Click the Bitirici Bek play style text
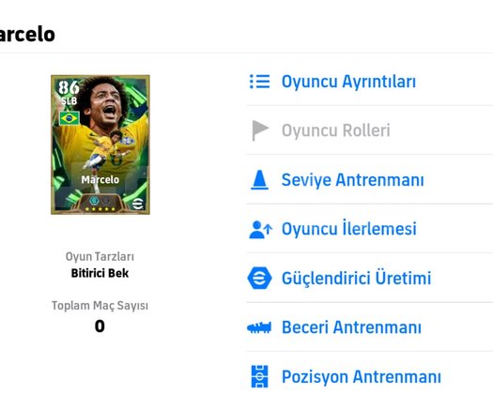 (x=100, y=273)
